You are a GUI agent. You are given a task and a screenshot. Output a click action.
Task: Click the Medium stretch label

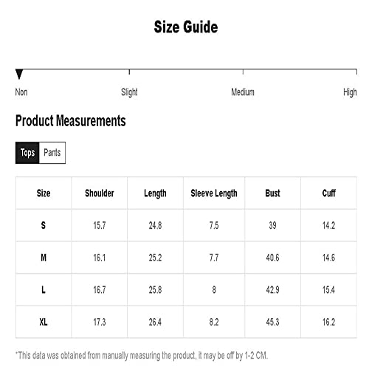pos(243,92)
